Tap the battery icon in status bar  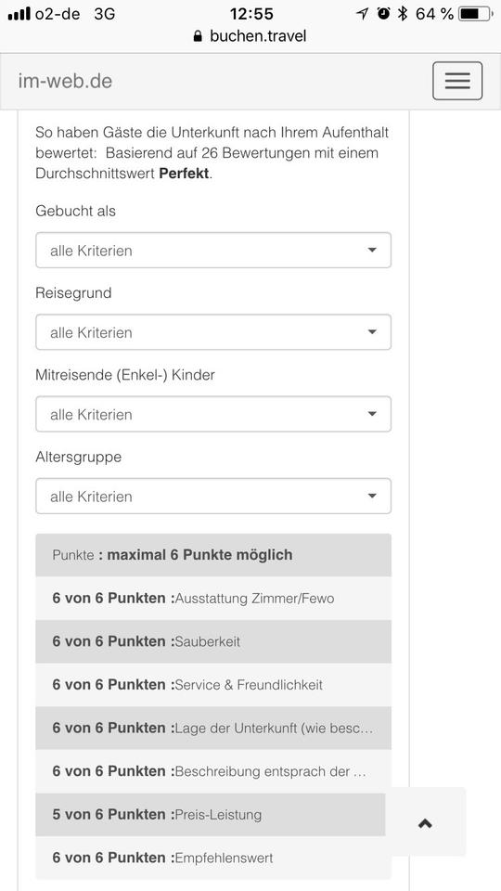coord(477,14)
